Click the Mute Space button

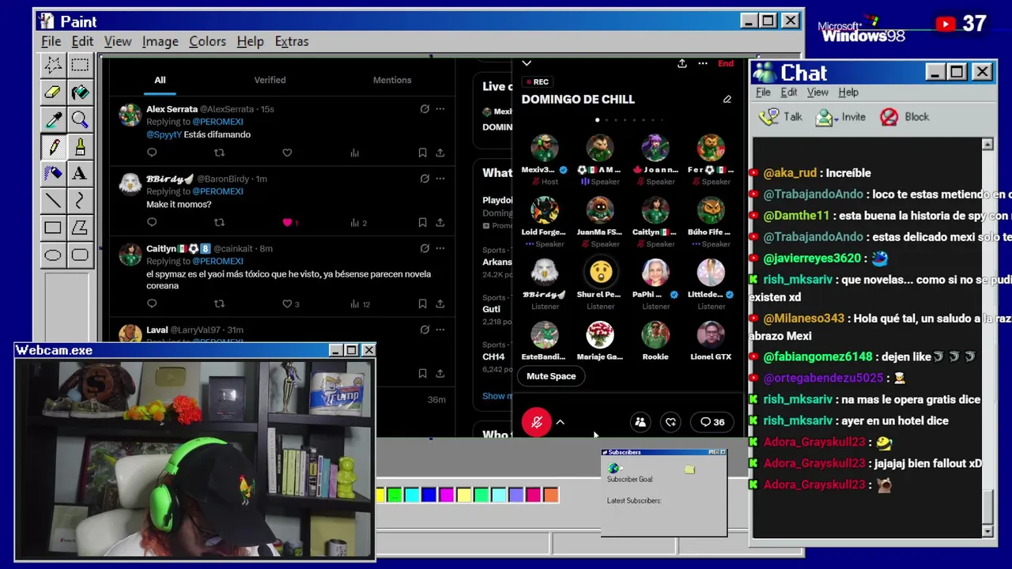[x=551, y=376]
